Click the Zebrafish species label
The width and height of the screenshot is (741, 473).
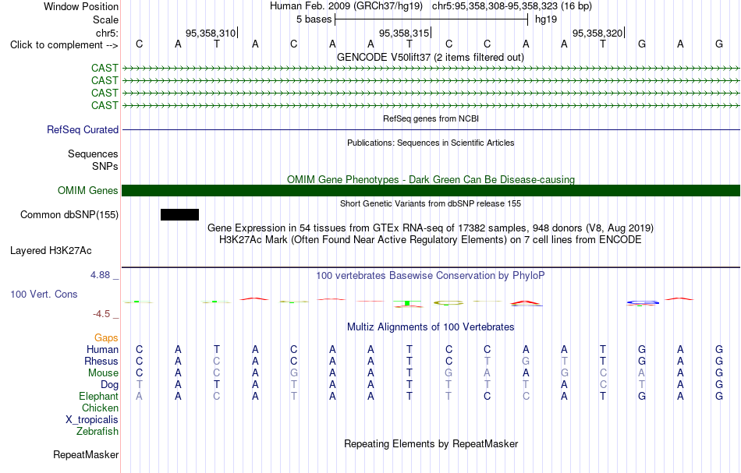[x=97, y=431]
